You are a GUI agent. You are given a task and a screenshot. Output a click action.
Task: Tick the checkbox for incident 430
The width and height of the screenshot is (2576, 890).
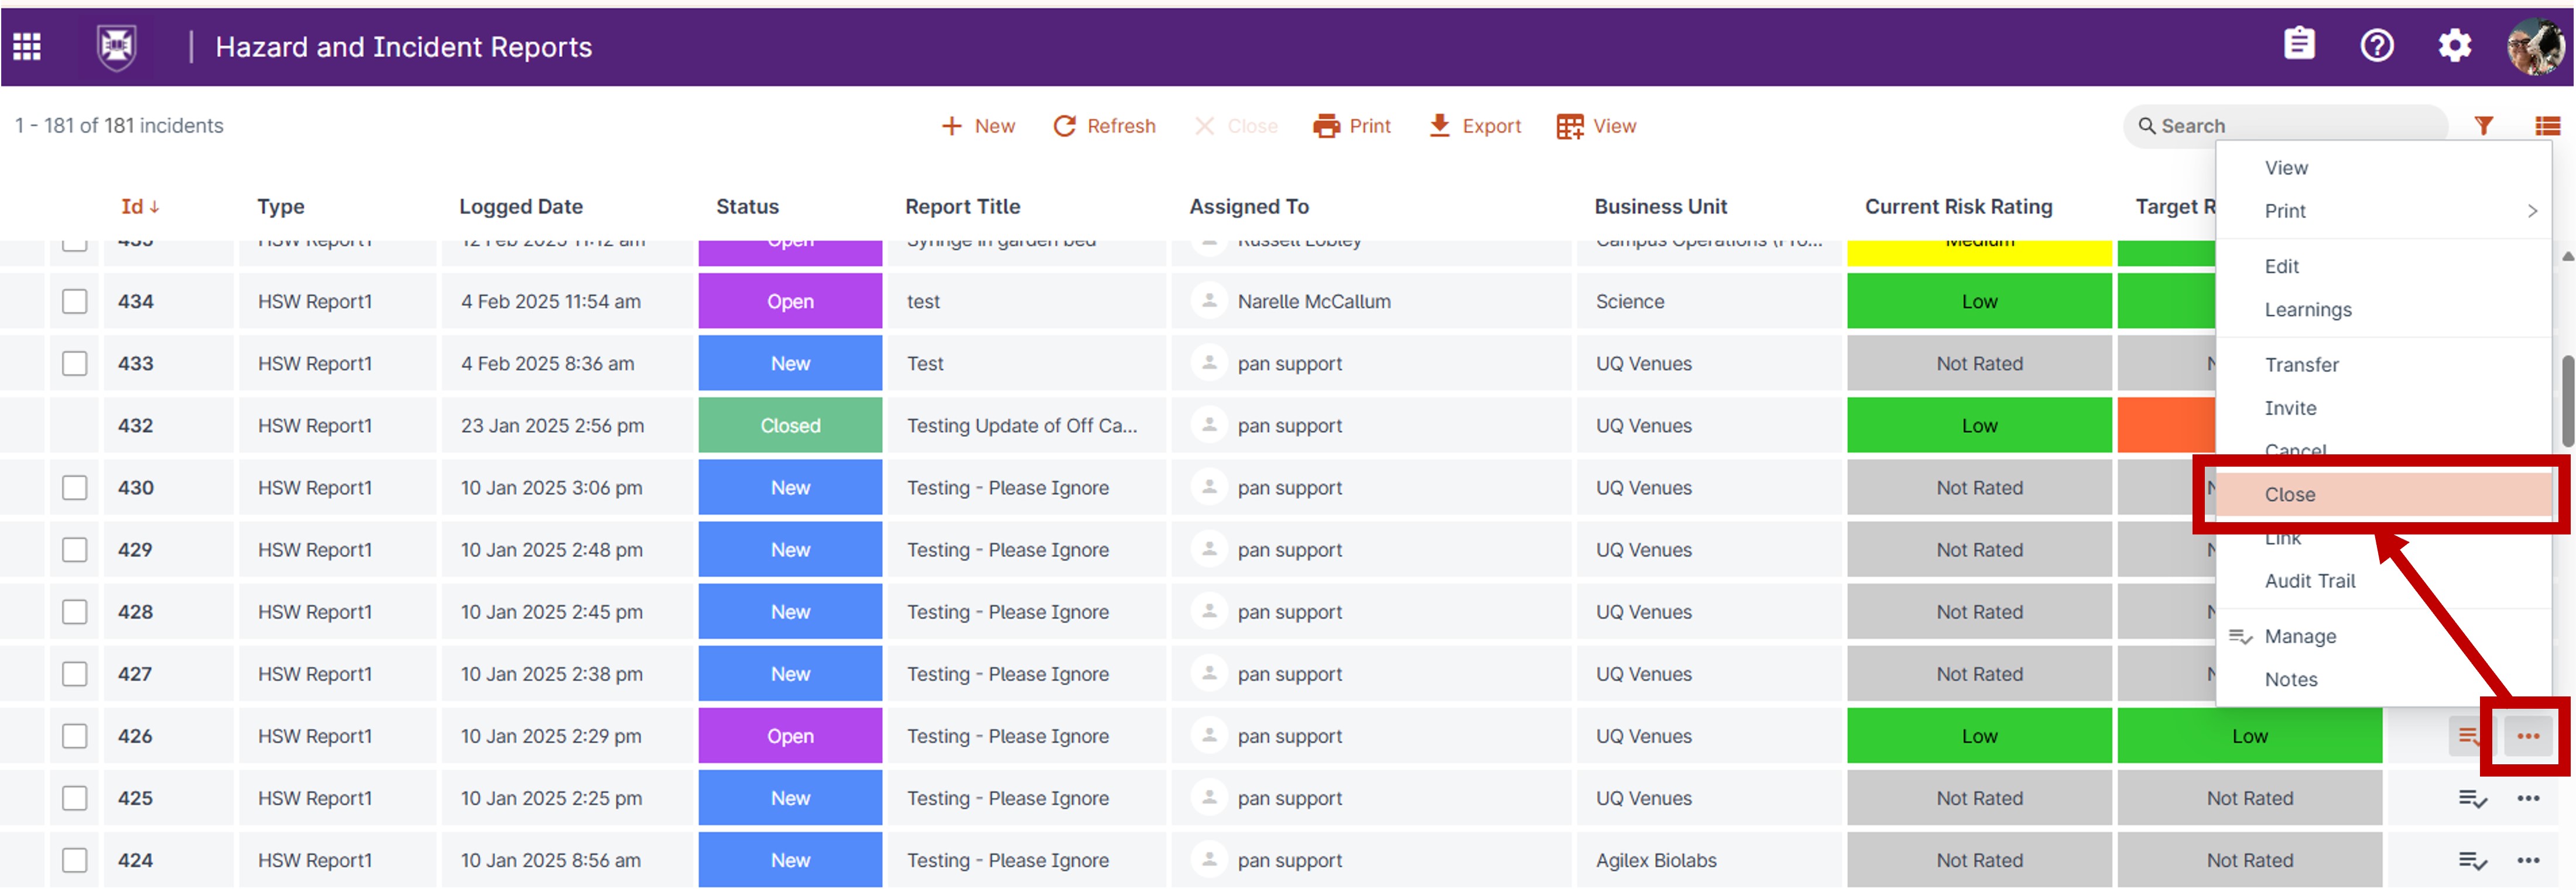[75, 488]
